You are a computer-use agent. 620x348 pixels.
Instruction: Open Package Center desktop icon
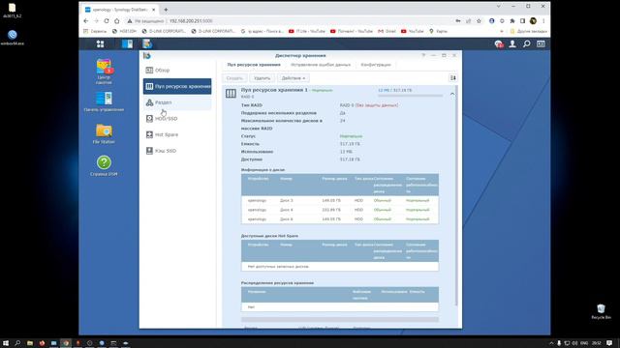click(104, 72)
